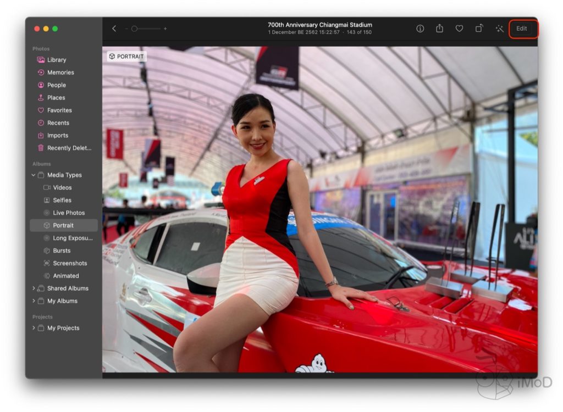The height and width of the screenshot is (412, 563).
Task: Open the Live Photos media type
Action: (69, 213)
